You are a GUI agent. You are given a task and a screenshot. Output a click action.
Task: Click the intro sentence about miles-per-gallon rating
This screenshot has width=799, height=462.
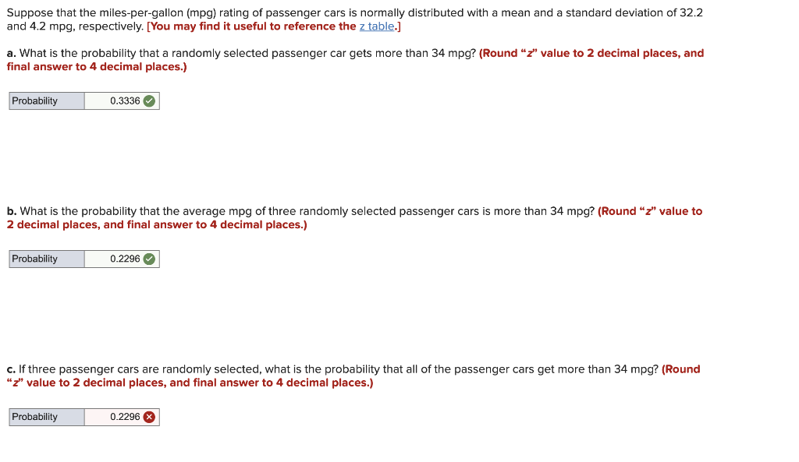point(355,19)
